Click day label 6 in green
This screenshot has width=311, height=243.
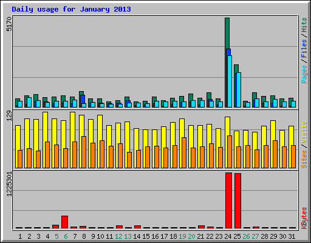(66, 236)
